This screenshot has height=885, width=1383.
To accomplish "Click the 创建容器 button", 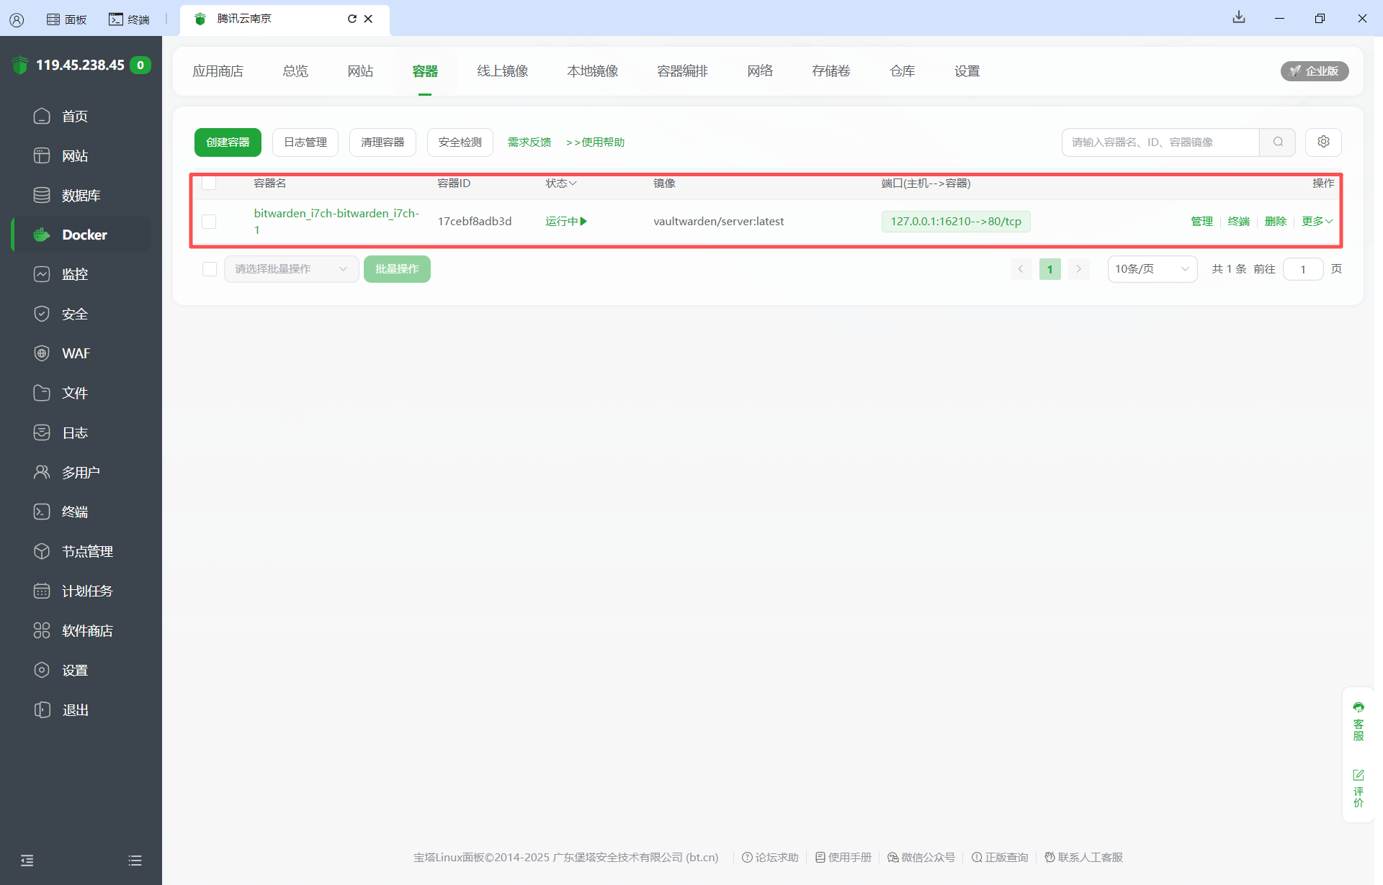I will tap(228, 142).
